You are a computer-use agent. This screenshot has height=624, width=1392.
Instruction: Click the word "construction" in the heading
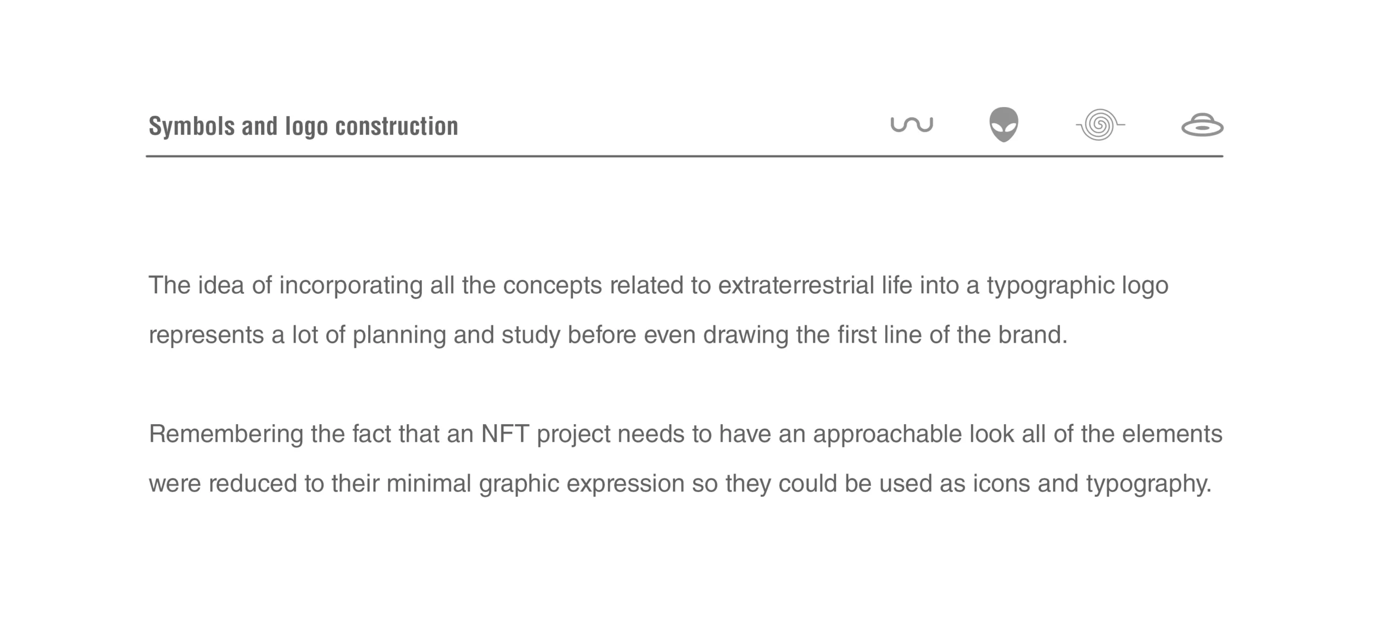tap(396, 126)
